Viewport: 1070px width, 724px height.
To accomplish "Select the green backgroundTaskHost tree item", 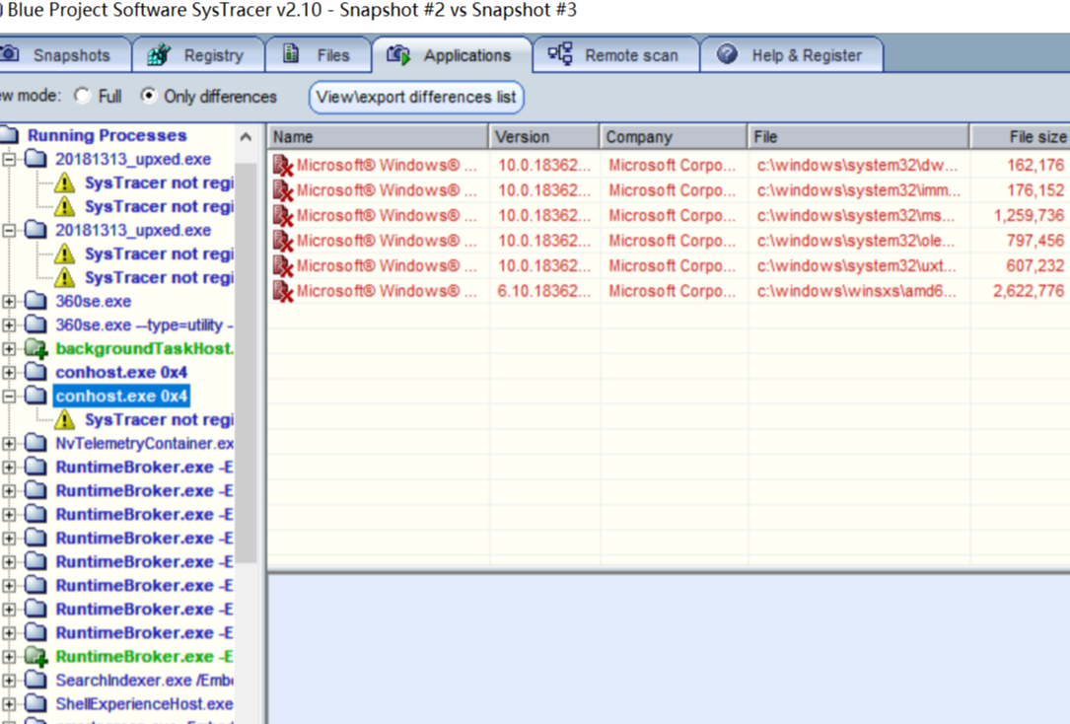I will pyautogui.click(x=144, y=349).
